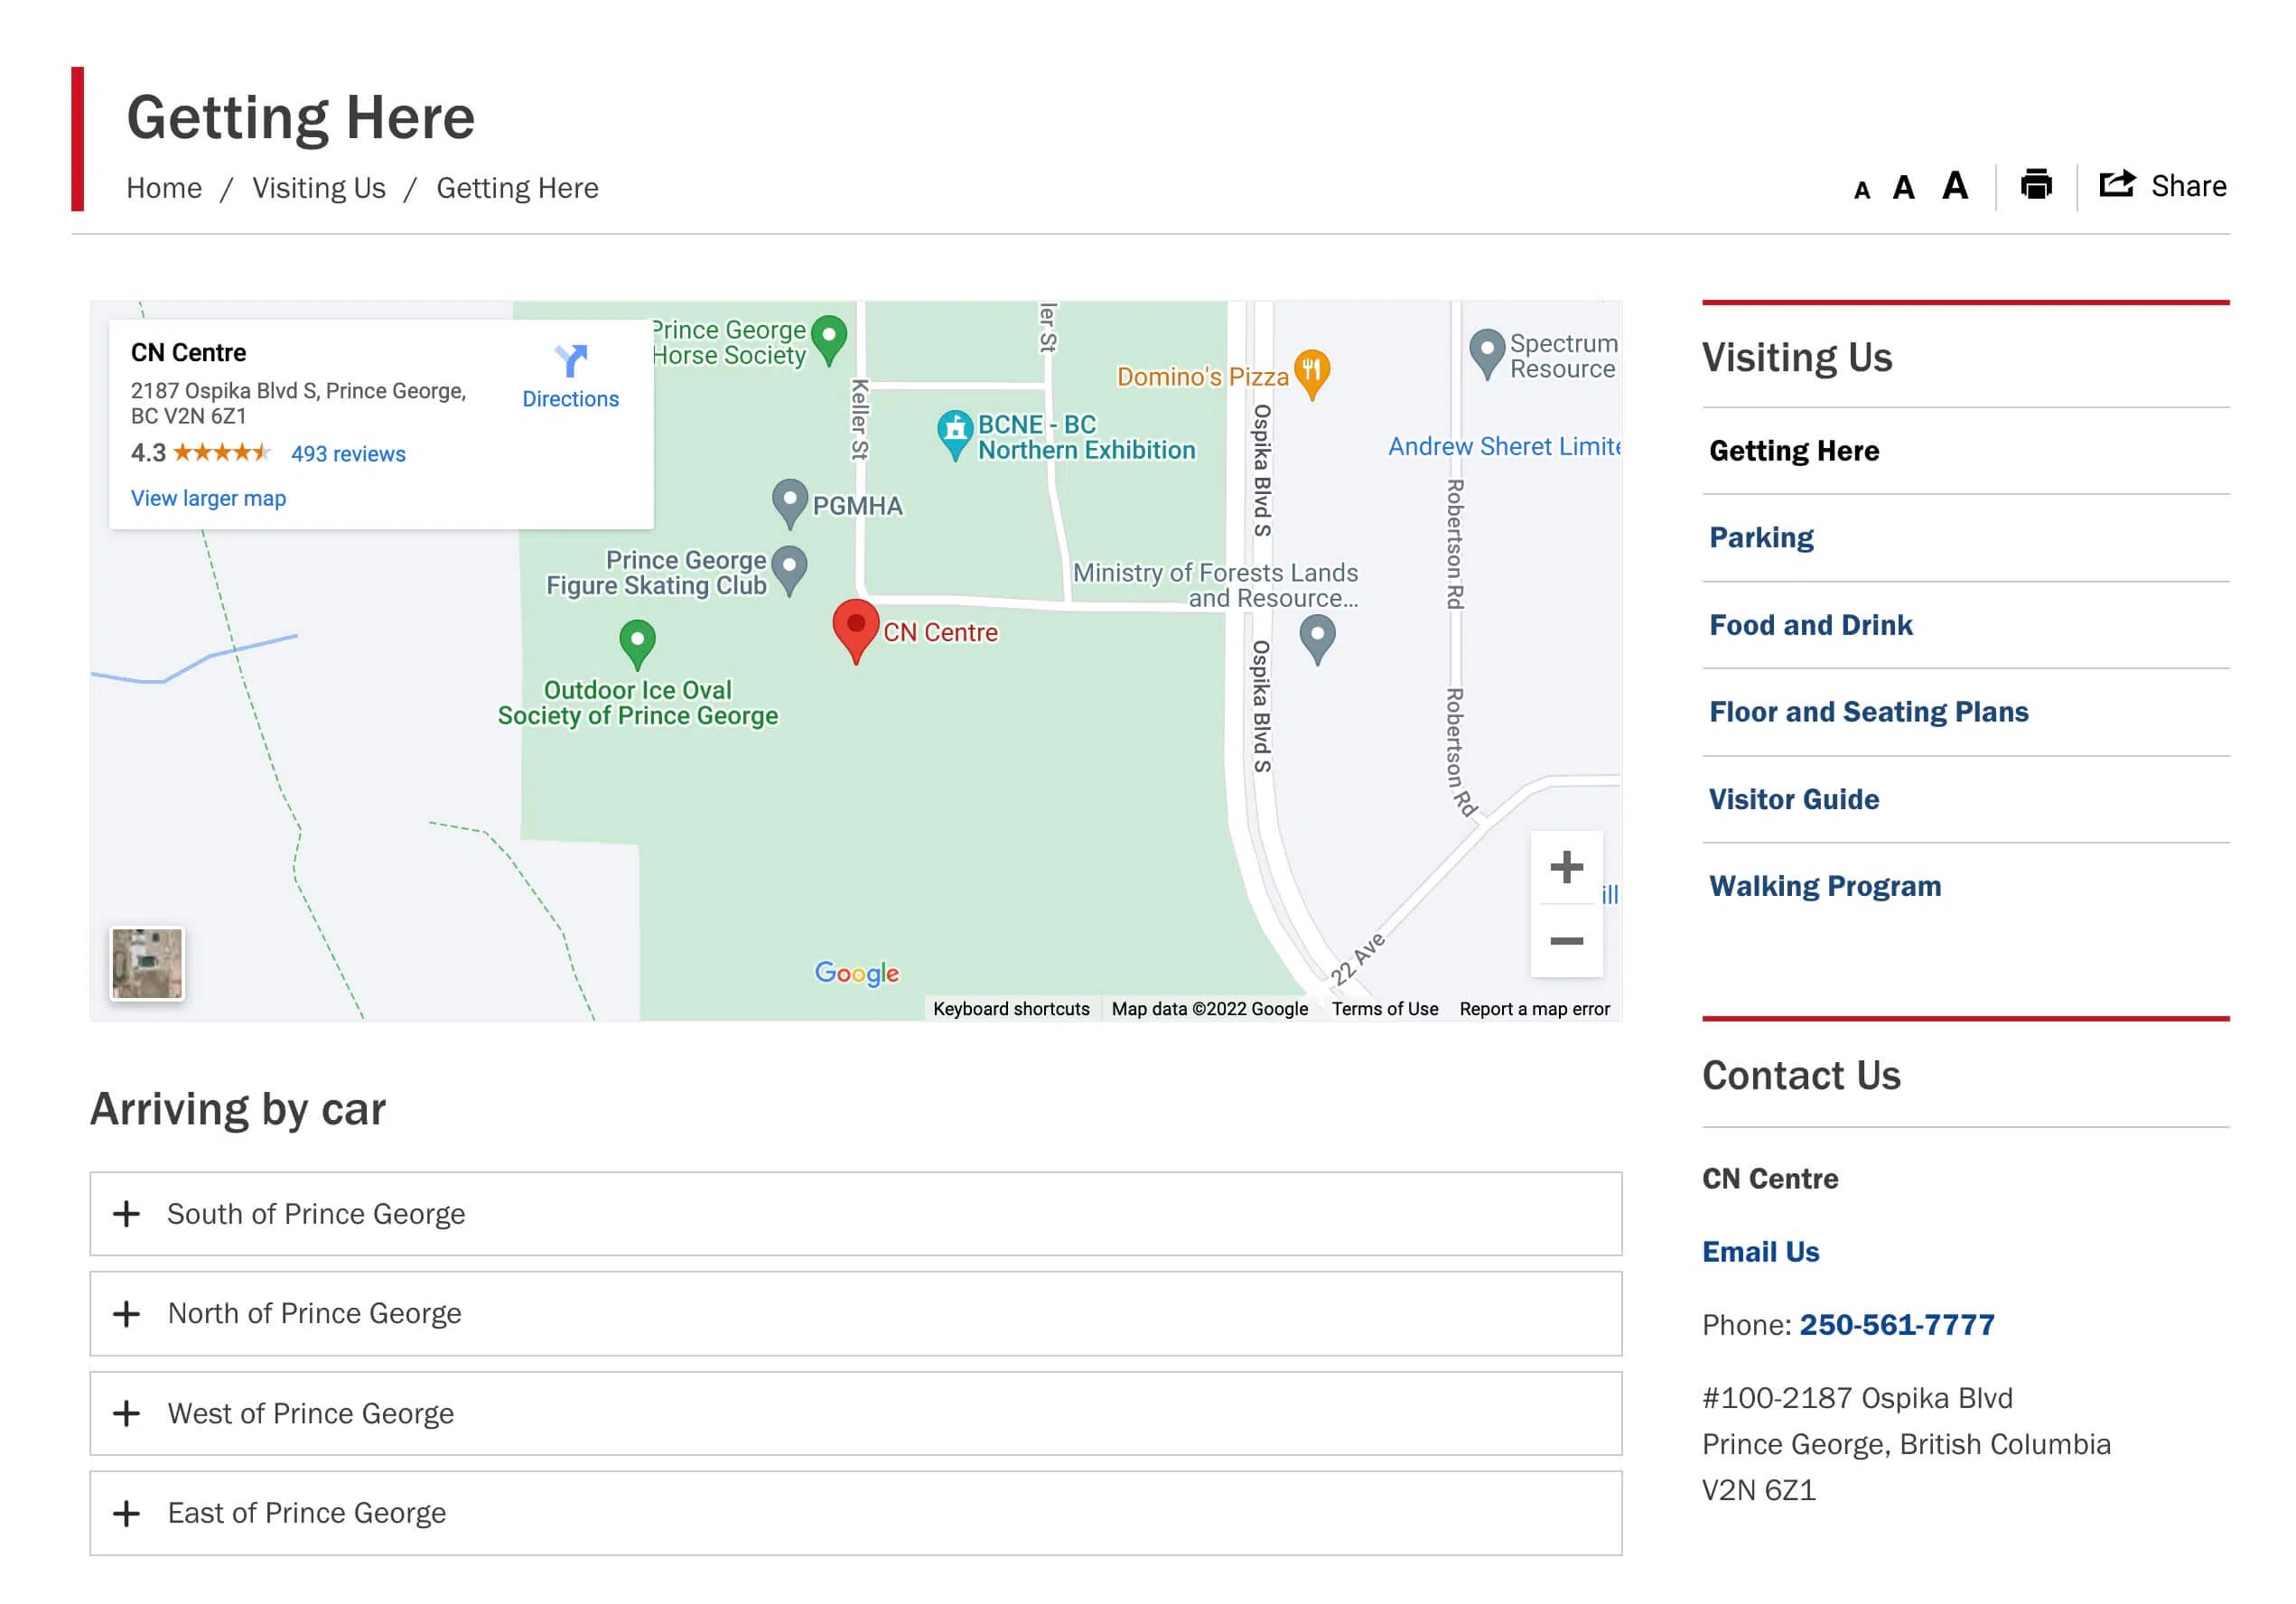Open map Terms of Use
The height and width of the screenshot is (1604, 2296).
[1384, 1009]
